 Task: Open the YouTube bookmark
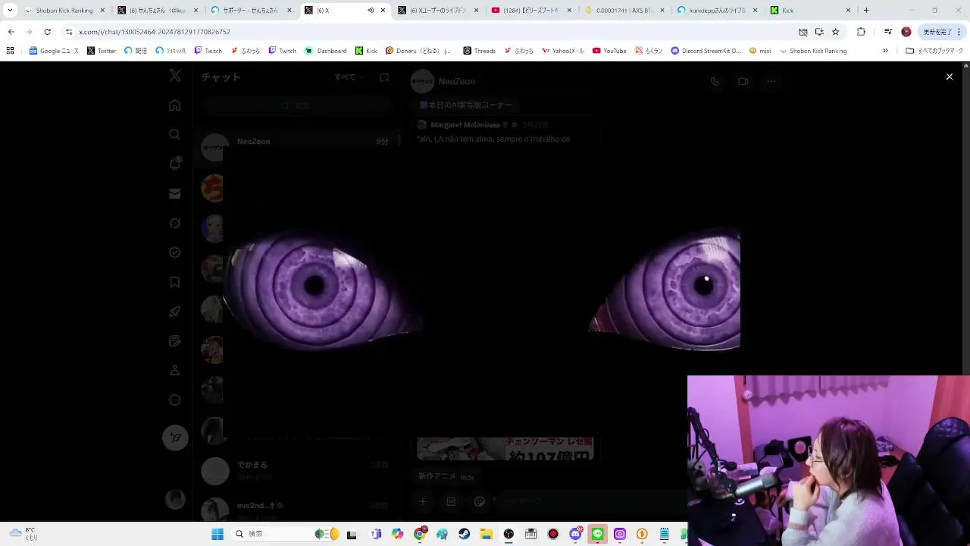pos(609,51)
